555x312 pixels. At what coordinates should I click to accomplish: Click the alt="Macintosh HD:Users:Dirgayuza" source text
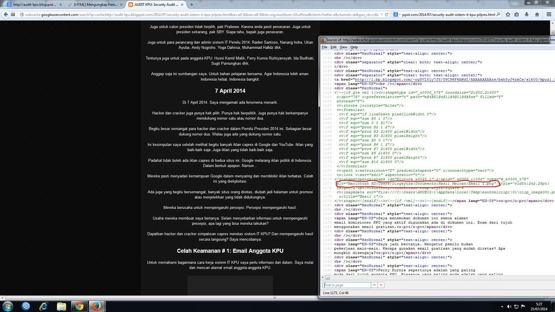pos(416,184)
